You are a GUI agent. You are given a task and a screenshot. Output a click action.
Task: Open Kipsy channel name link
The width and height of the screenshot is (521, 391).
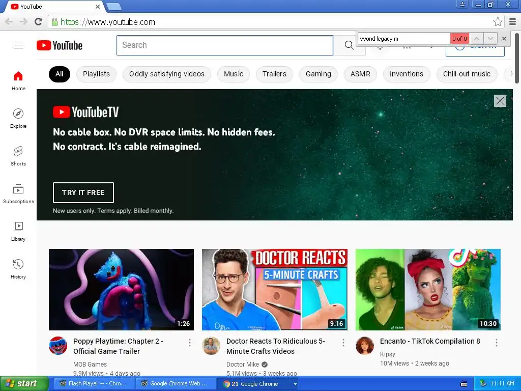tap(387, 354)
